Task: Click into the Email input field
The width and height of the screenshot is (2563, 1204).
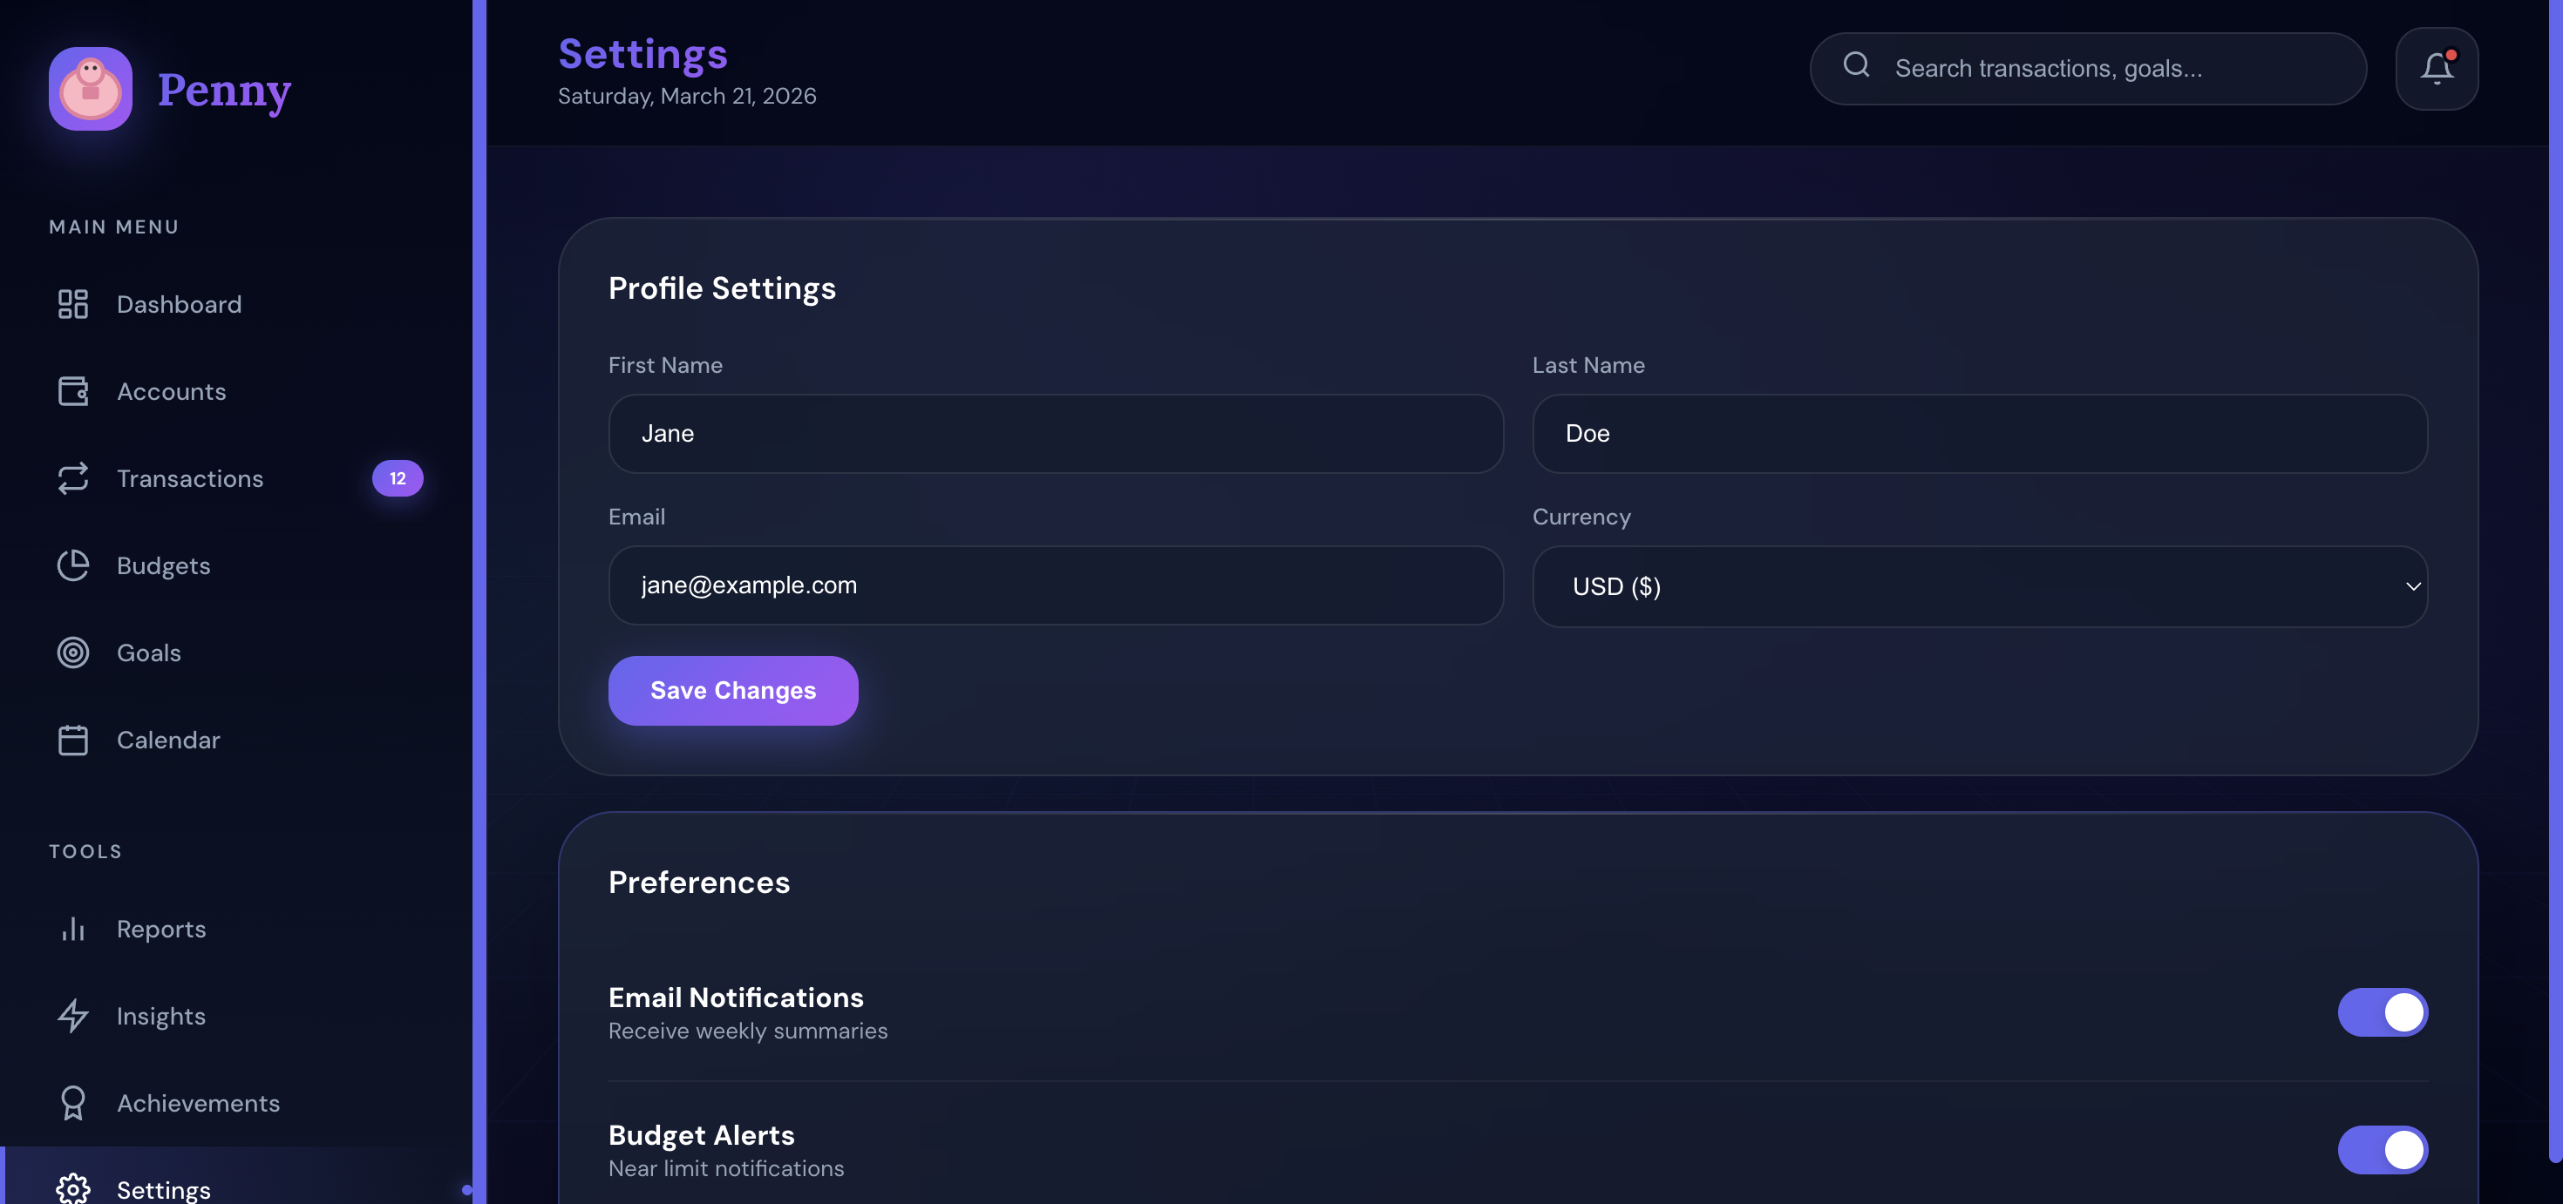Action: click(x=1055, y=585)
